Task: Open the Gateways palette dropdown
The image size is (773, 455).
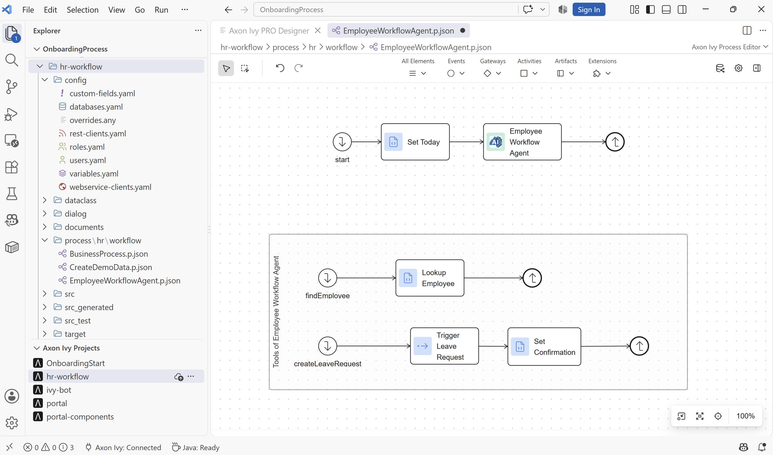Action: coord(492,73)
